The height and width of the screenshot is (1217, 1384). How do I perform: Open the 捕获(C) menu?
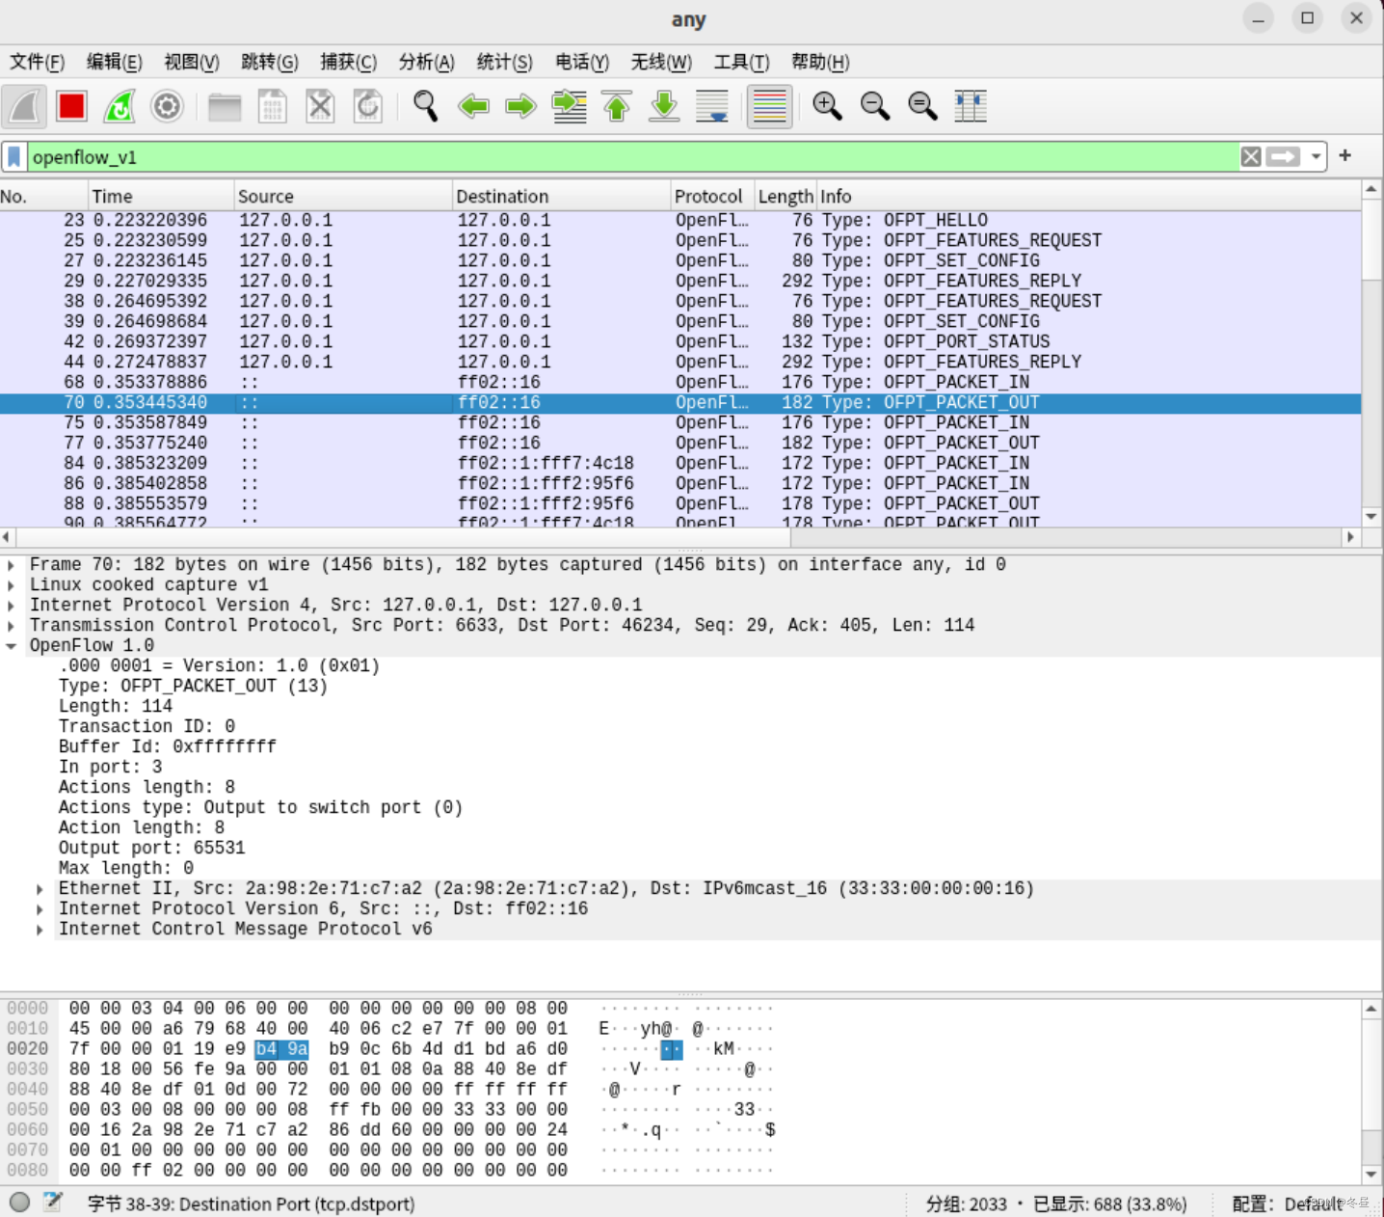click(x=349, y=62)
